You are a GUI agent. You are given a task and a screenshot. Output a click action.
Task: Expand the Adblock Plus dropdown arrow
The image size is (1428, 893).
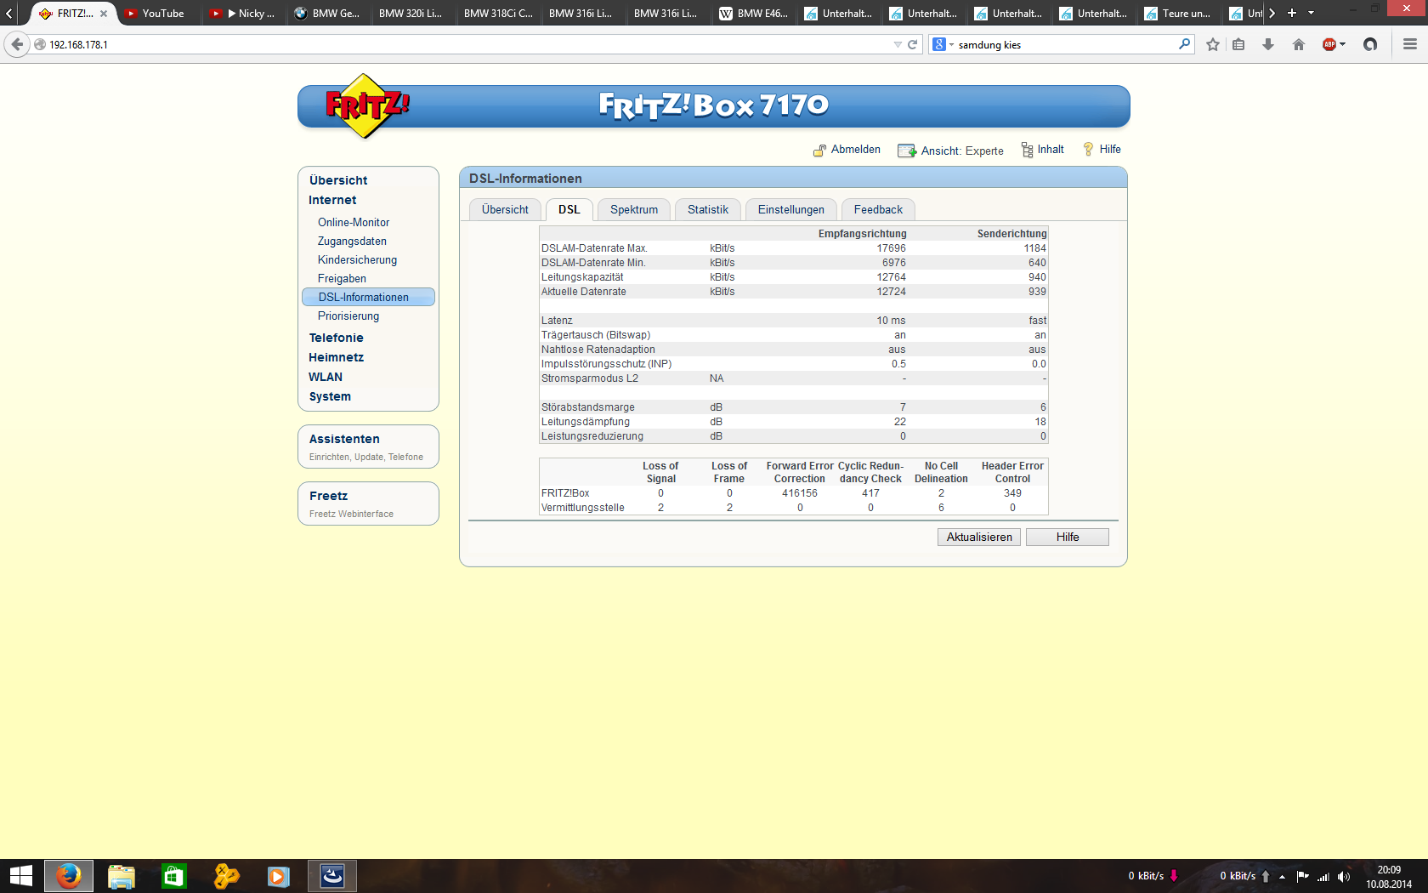coord(1343,44)
